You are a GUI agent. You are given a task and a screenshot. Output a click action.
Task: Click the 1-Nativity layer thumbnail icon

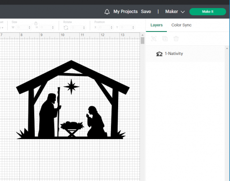point(159,54)
